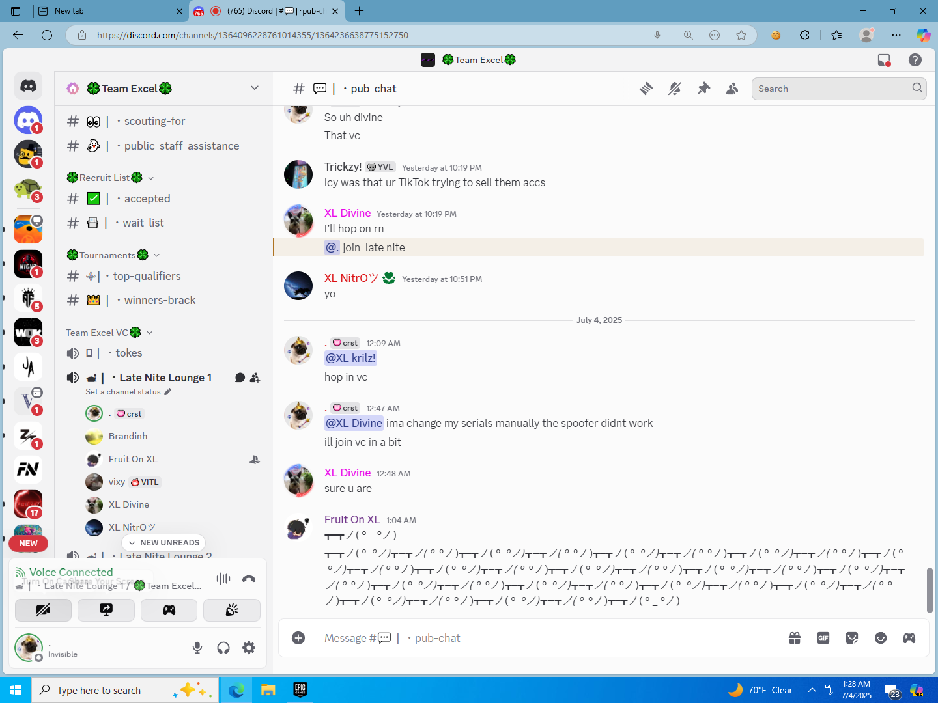Screen dimensions: 938x703
Task: Open chat for Late Nite Lounge 1
Action: [240, 378]
